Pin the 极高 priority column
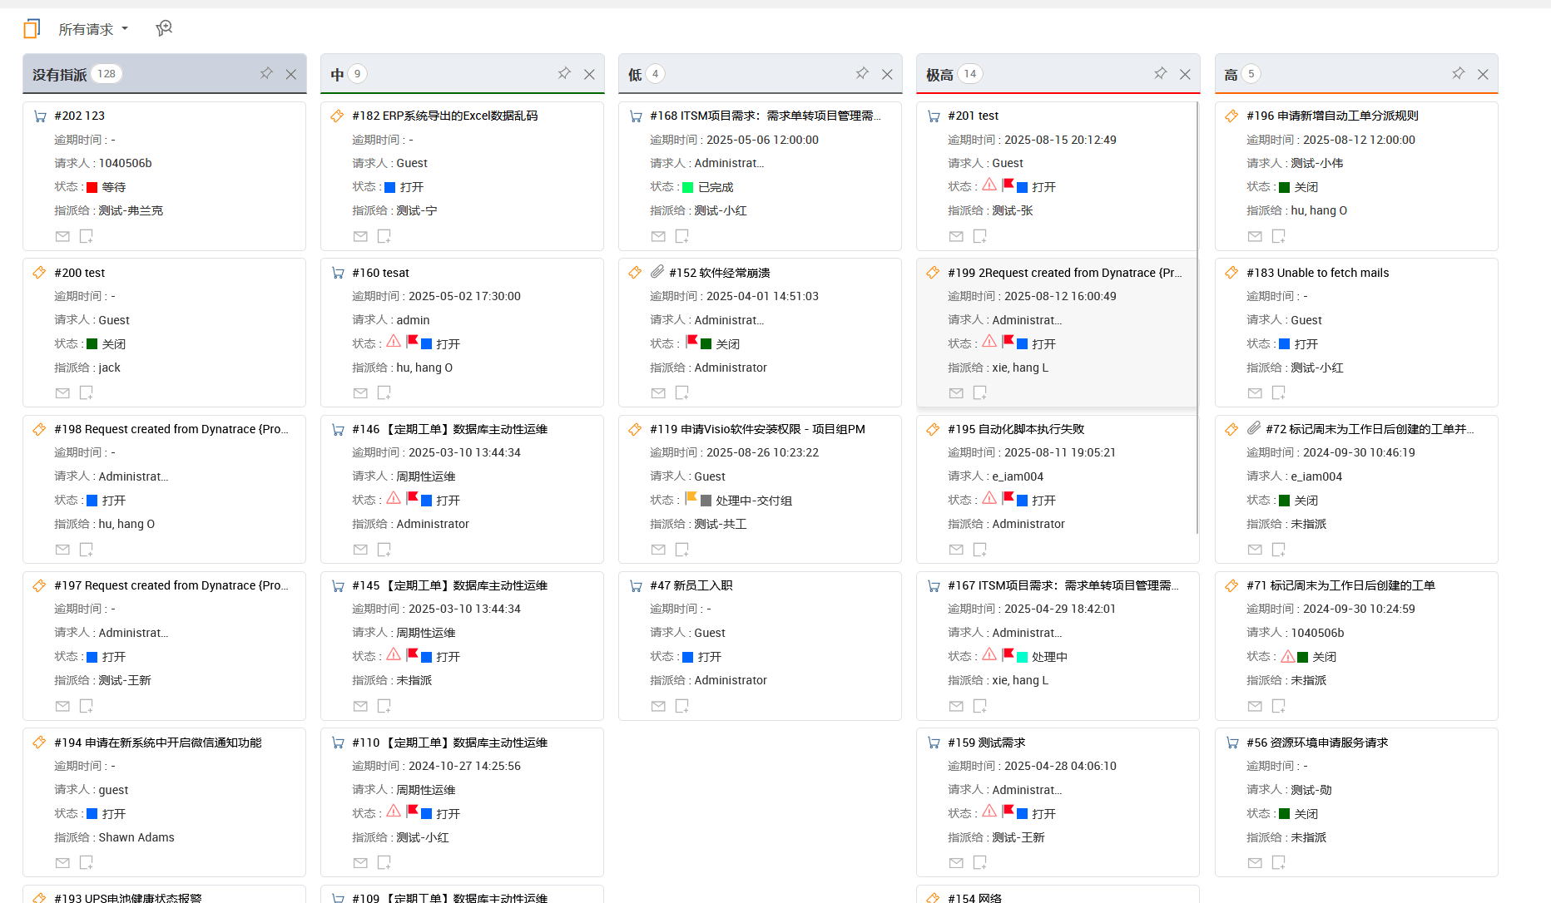The height and width of the screenshot is (903, 1551). point(1160,74)
